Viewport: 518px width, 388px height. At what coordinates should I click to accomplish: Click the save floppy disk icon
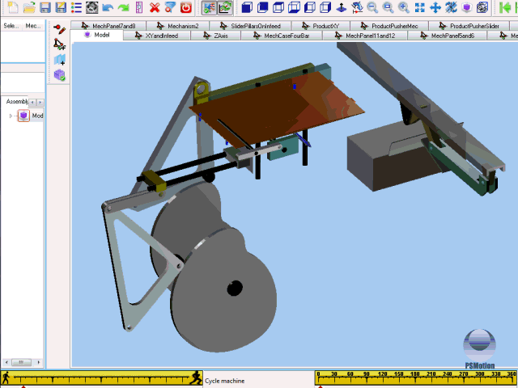coord(45,7)
